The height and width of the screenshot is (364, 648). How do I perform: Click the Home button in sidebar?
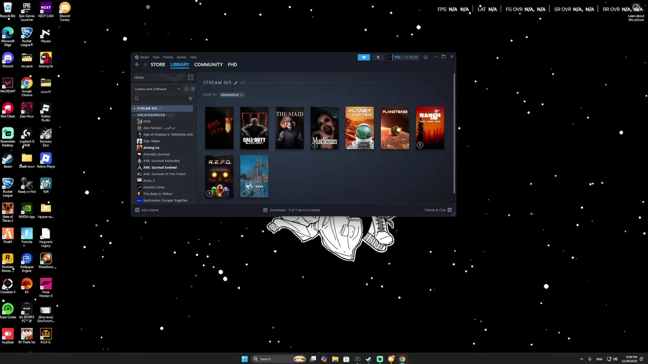point(158,77)
